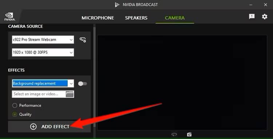Click the folder browse icon for background image

(70, 94)
